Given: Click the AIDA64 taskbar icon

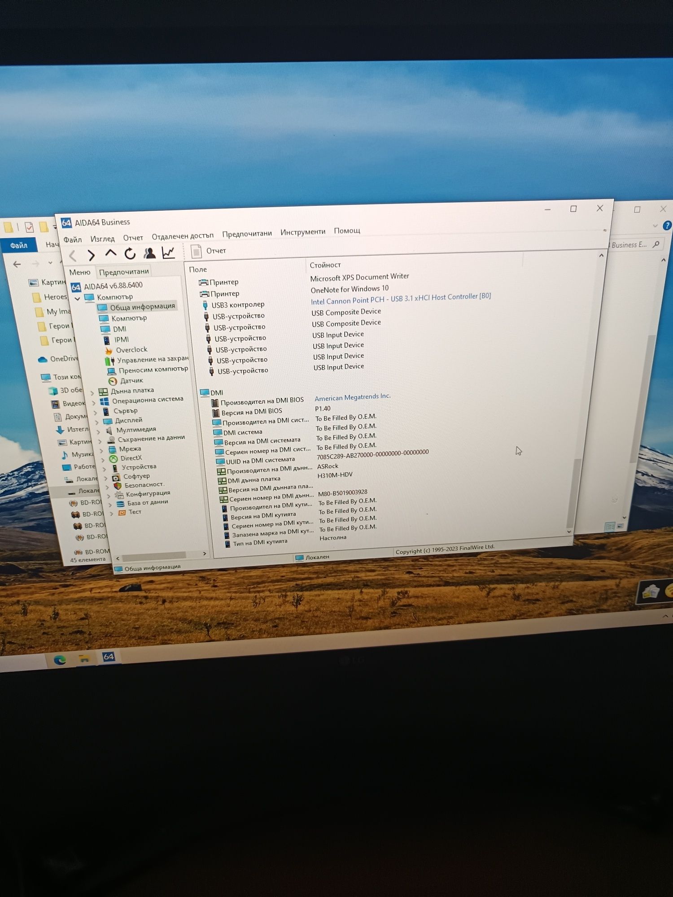Looking at the screenshot, I should coord(109,657).
